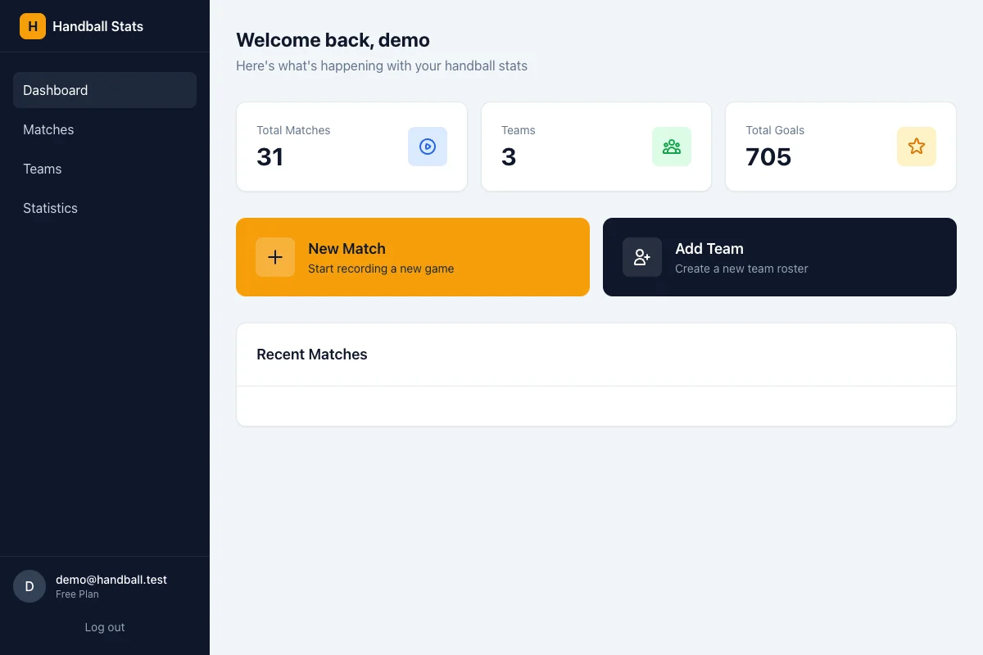The height and width of the screenshot is (655, 983).
Task: Click the 'New Match' title text
Action: (347, 249)
